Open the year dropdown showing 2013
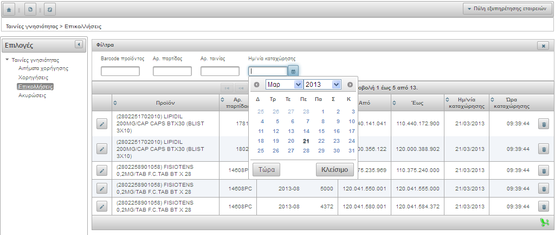 coord(322,84)
